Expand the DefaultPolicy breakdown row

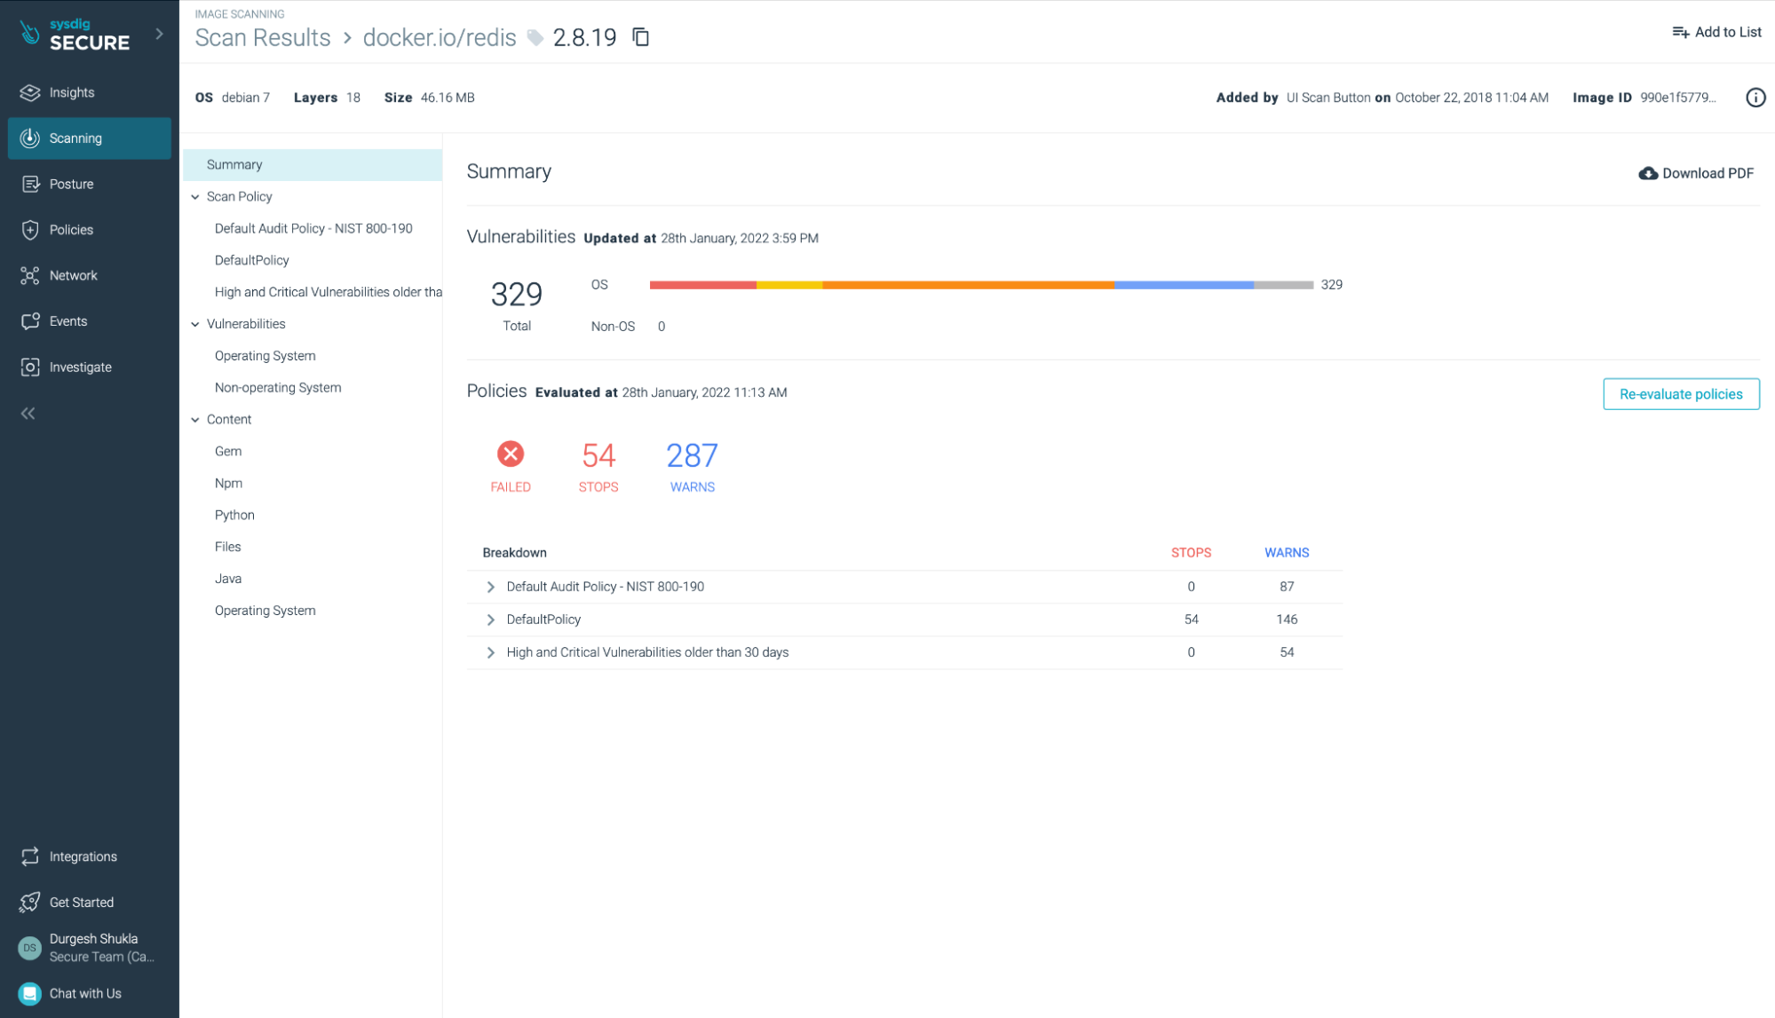point(490,619)
